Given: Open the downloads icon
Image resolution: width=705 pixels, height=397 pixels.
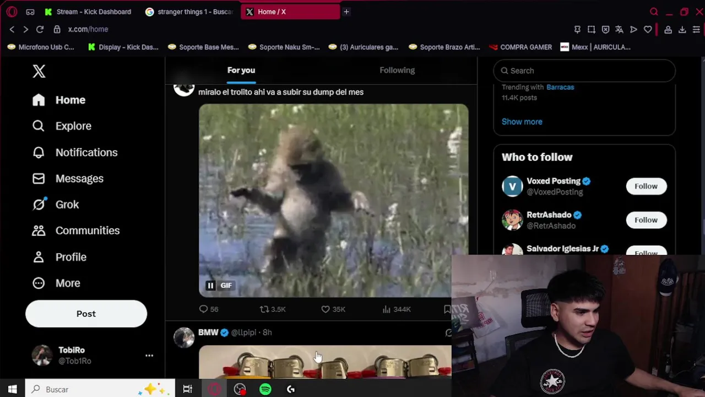Looking at the screenshot, I should (682, 29).
